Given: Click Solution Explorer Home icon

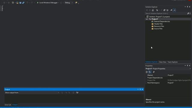Looking at the screenshot, I should (x=153, y=10).
